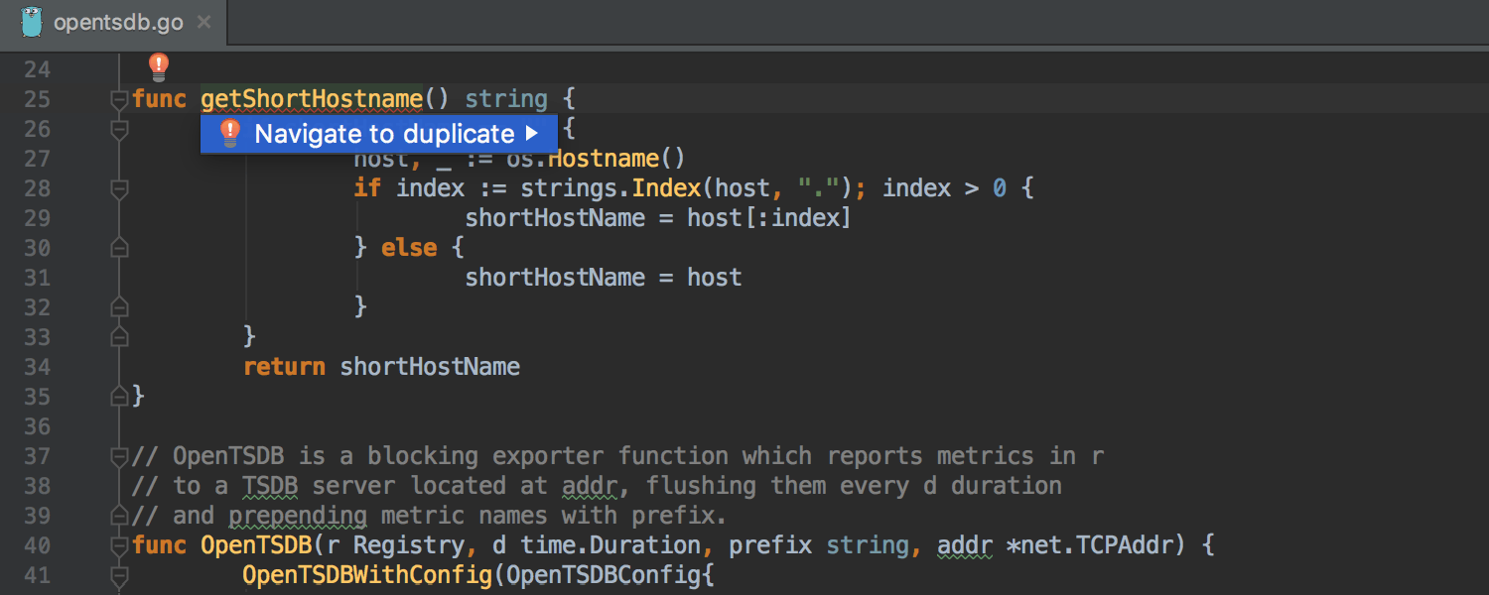Click the bulb icon inside the intention popup
This screenshot has width=1489, height=595.
click(x=230, y=134)
